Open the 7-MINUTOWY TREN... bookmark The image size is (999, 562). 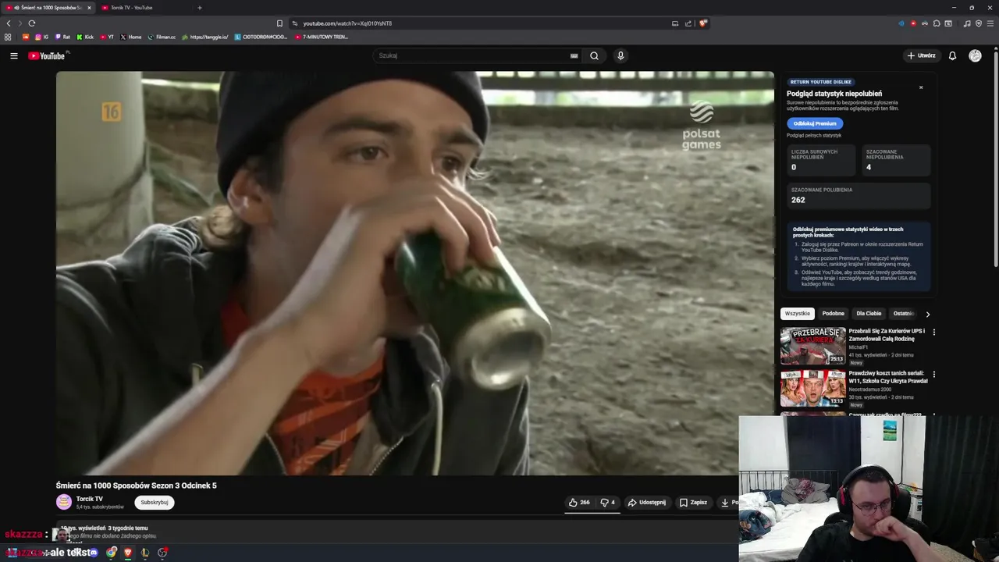click(x=322, y=37)
